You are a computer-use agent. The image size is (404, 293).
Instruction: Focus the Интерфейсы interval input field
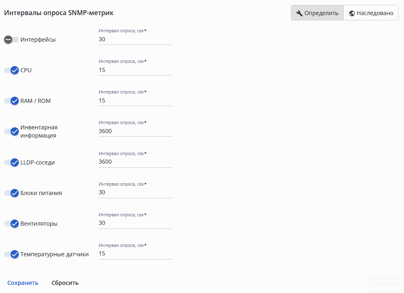(x=135, y=40)
